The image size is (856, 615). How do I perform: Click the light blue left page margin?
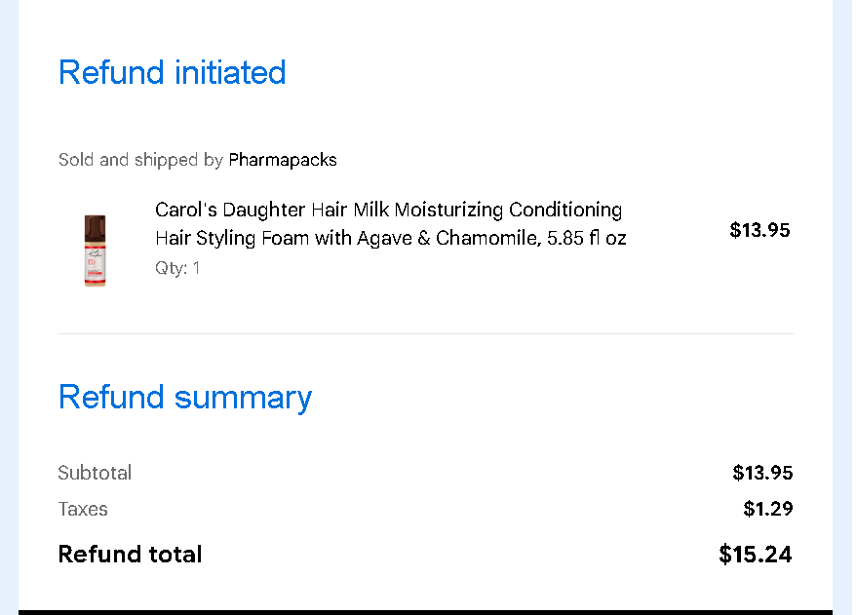[x=9, y=307]
